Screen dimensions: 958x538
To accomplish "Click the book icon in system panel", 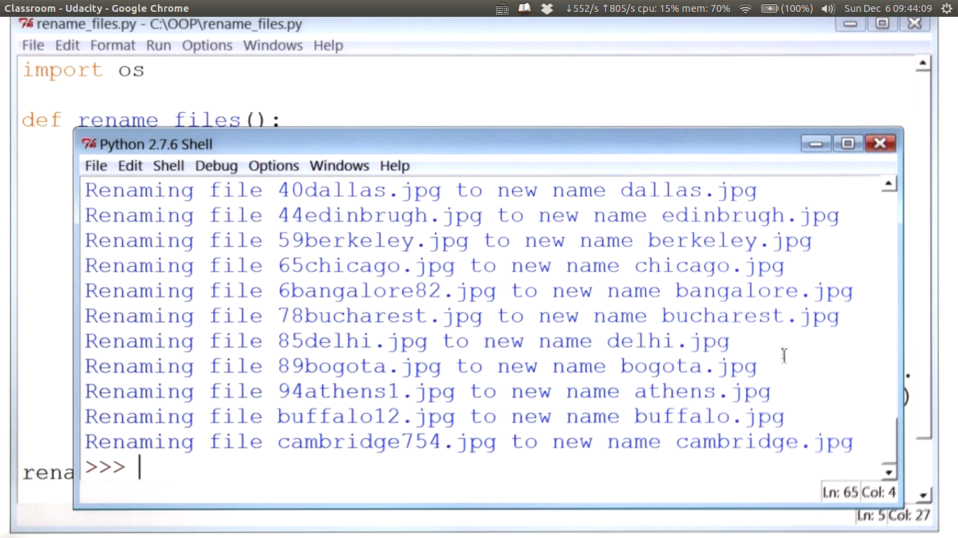I will click(x=525, y=8).
